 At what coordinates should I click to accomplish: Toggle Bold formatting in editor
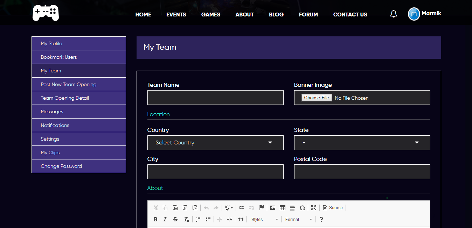coord(155,219)
